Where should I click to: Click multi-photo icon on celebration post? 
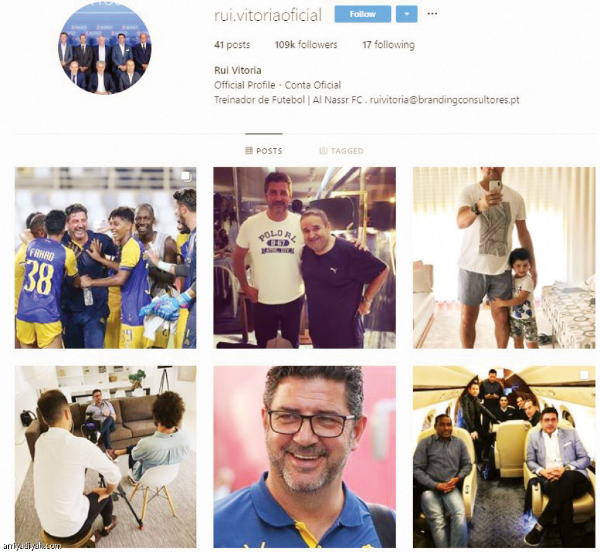click(185, 176)
